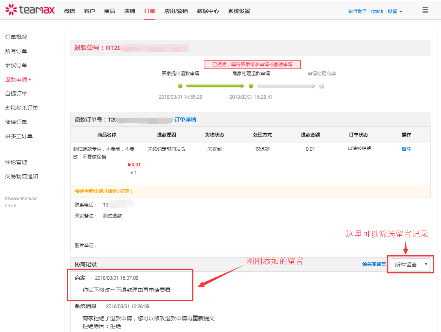Go to 订单概况 in sidebar
441x332 pixels.
click(16, 37)
